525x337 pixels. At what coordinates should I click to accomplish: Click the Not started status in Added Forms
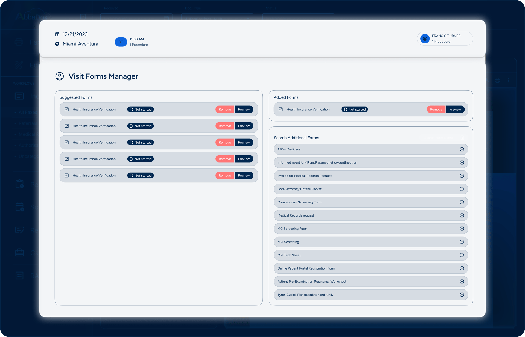(x=354, y=110)
